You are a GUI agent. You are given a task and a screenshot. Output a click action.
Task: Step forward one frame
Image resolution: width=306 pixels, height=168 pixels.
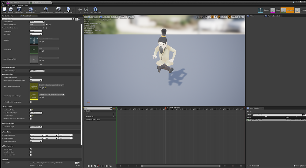pyautogui.click(x=105, y=166)
